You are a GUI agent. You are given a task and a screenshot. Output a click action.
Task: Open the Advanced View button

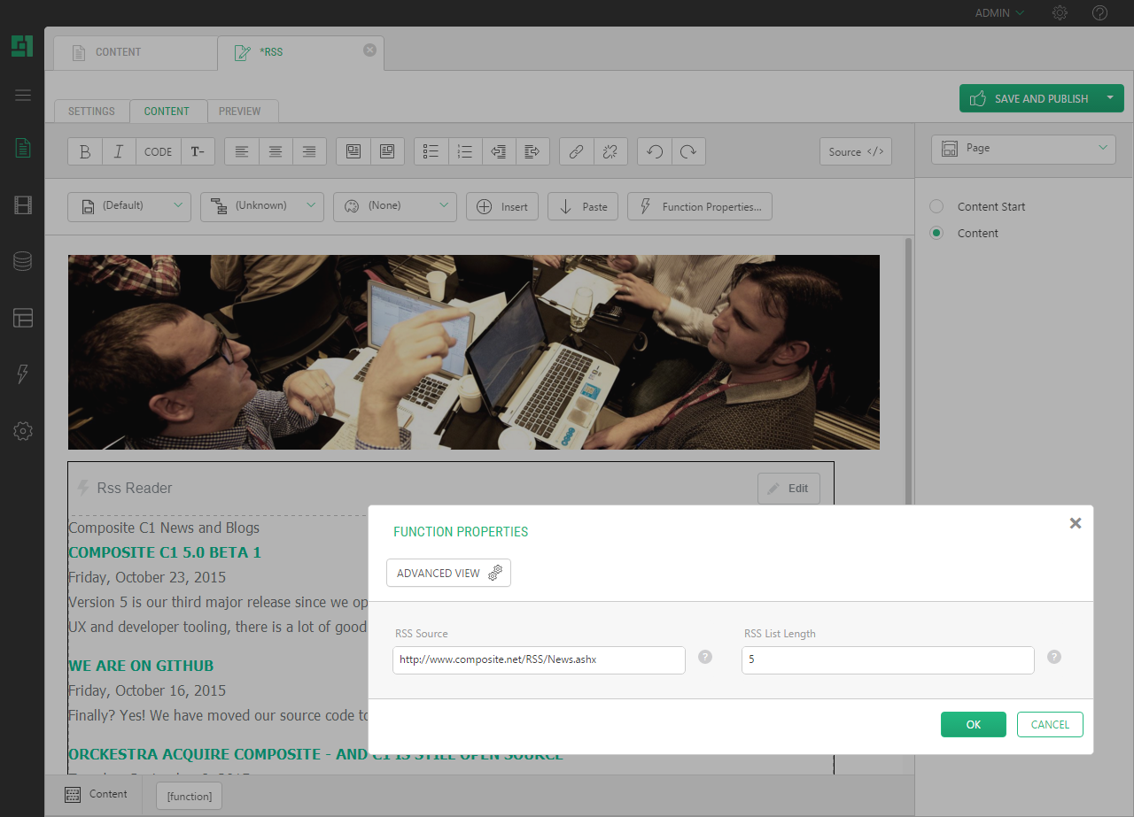pyautogui.click(x=448, y=573)
